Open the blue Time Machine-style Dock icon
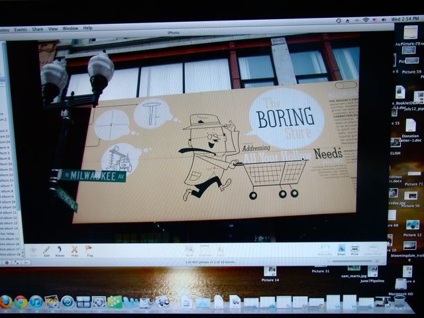 point(68,302)
